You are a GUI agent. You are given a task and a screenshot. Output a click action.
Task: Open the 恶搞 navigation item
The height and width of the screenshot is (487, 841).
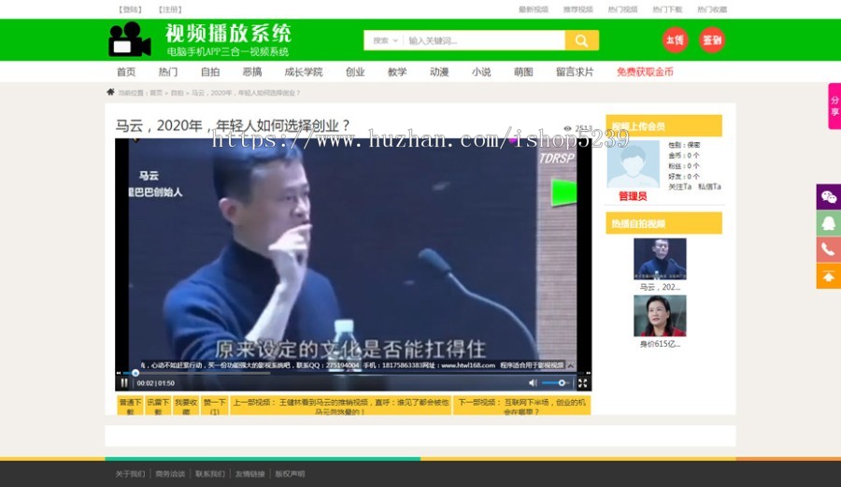pos(252,72)
